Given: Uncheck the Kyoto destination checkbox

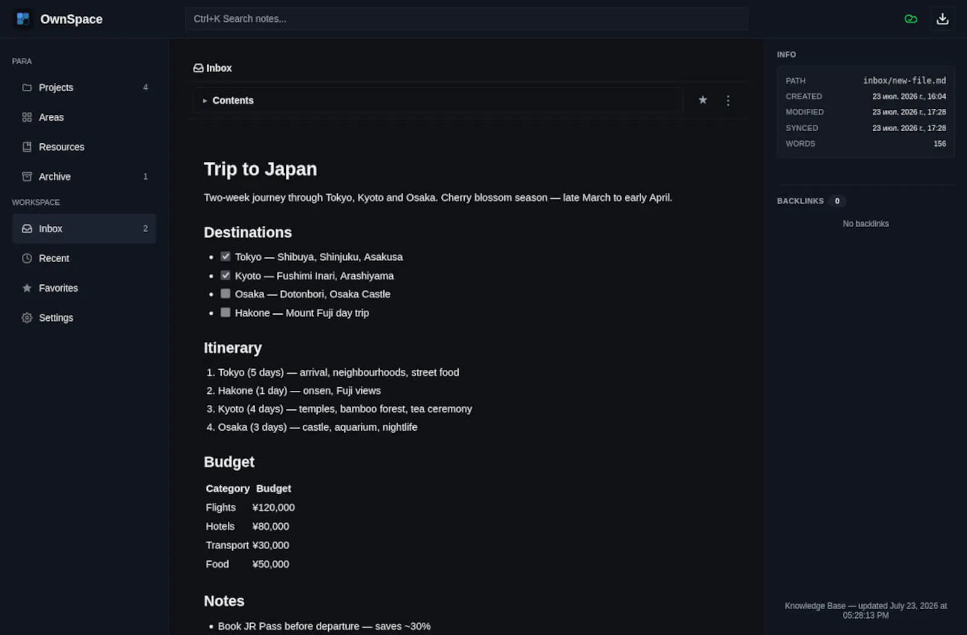Looking at the screenshot, I should point(225,275).
